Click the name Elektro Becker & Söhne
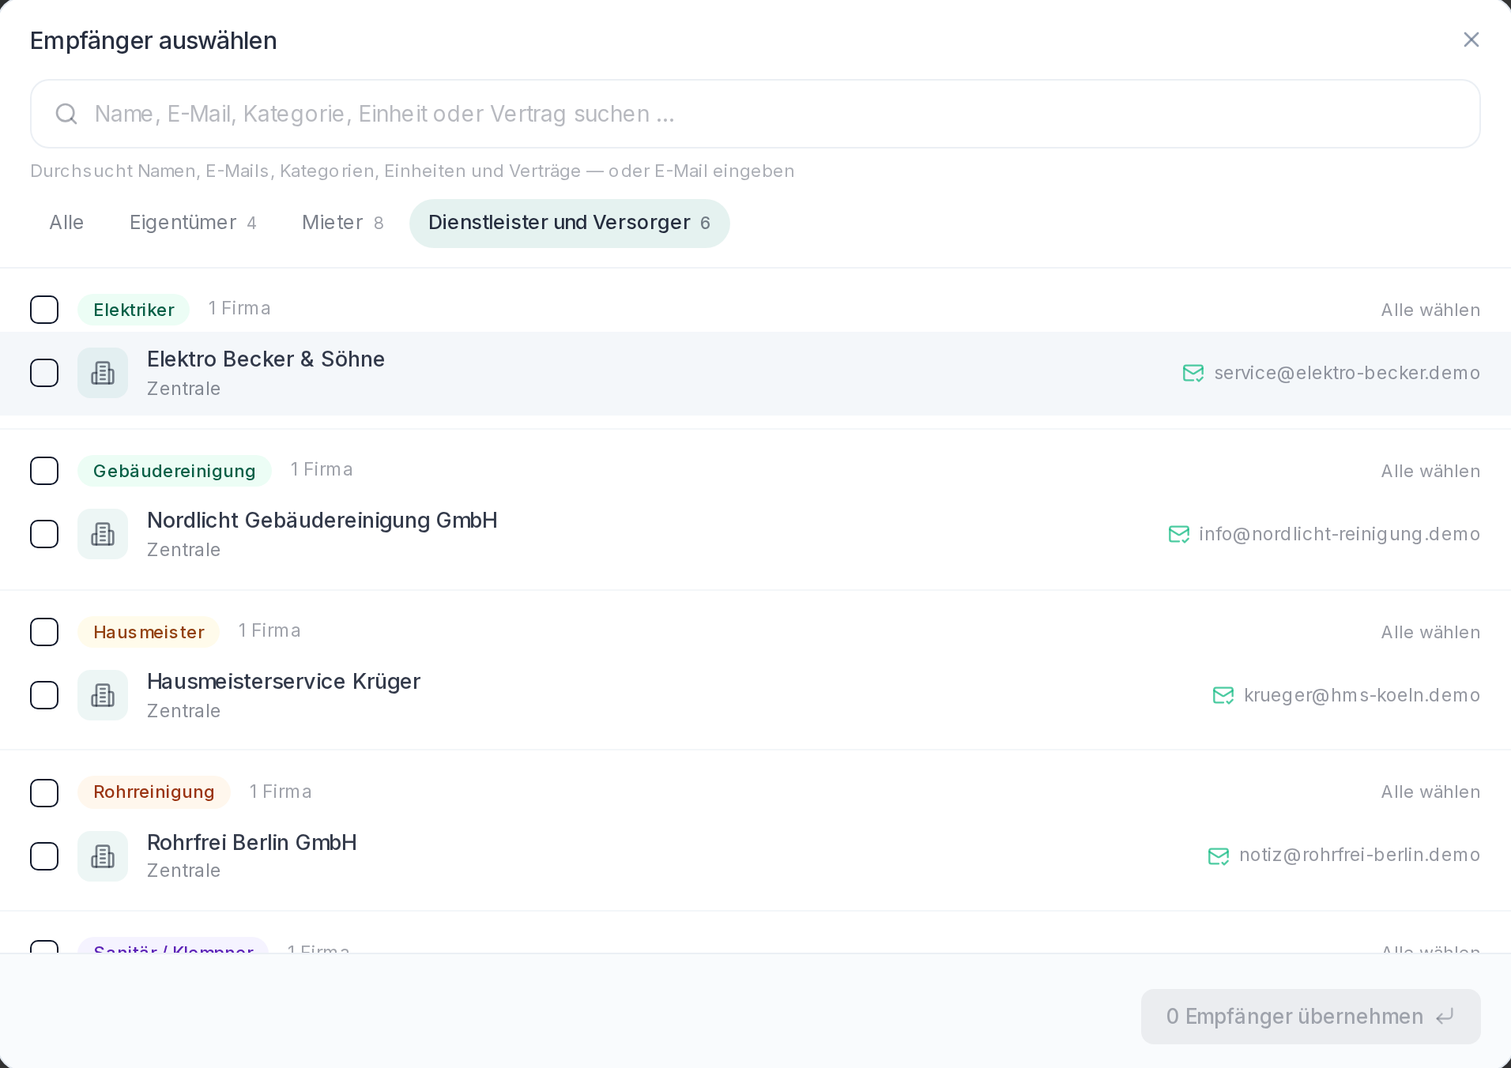 [x=266, y=359]
